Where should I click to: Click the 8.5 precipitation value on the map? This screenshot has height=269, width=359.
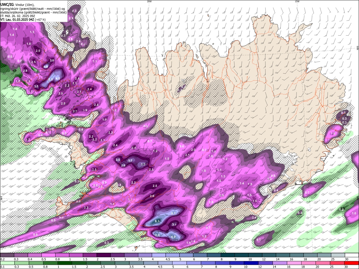pos(157,221)
